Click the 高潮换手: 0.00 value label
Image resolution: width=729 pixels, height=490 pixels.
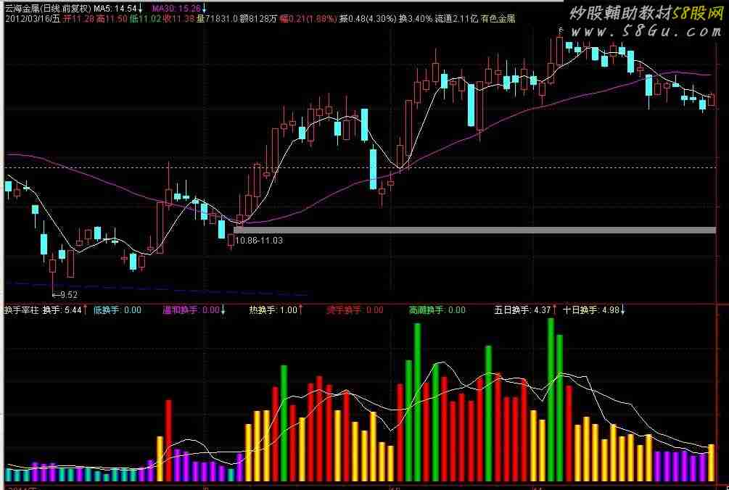(437, 310)
